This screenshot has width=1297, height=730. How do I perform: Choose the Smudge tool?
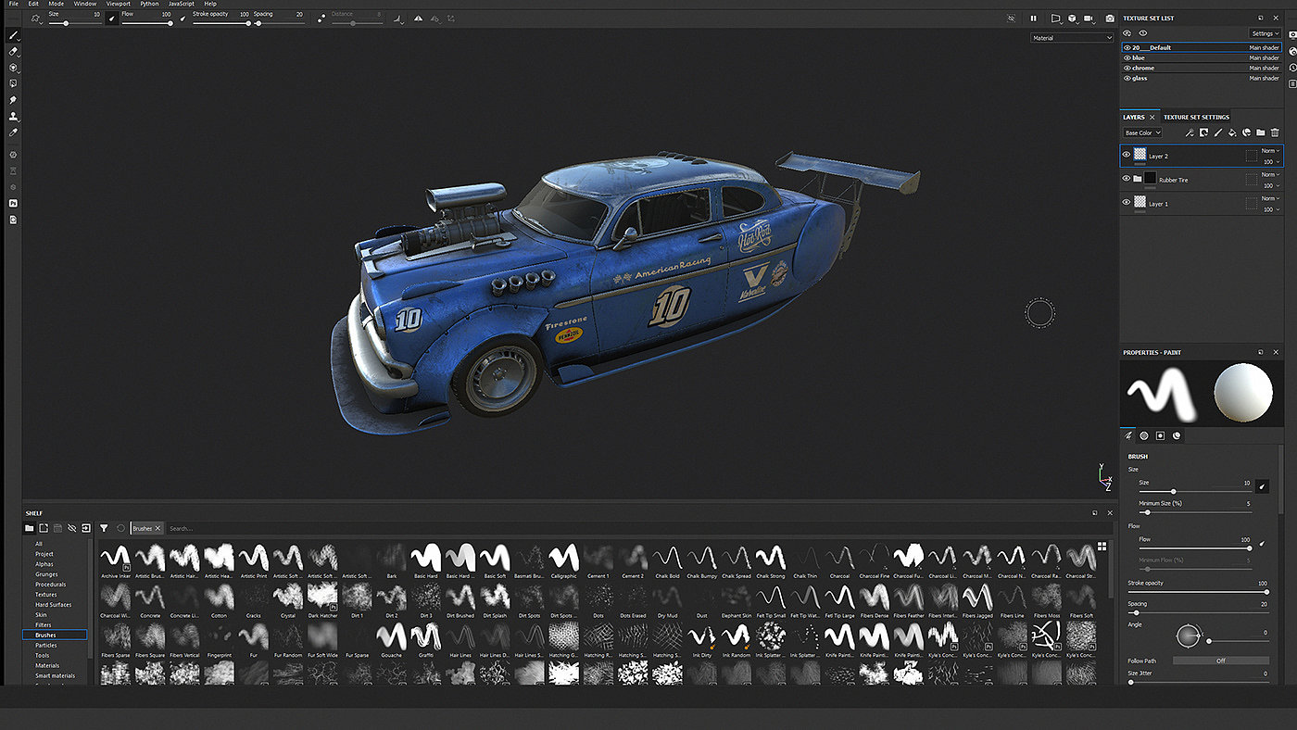click(x=13, y=100)
